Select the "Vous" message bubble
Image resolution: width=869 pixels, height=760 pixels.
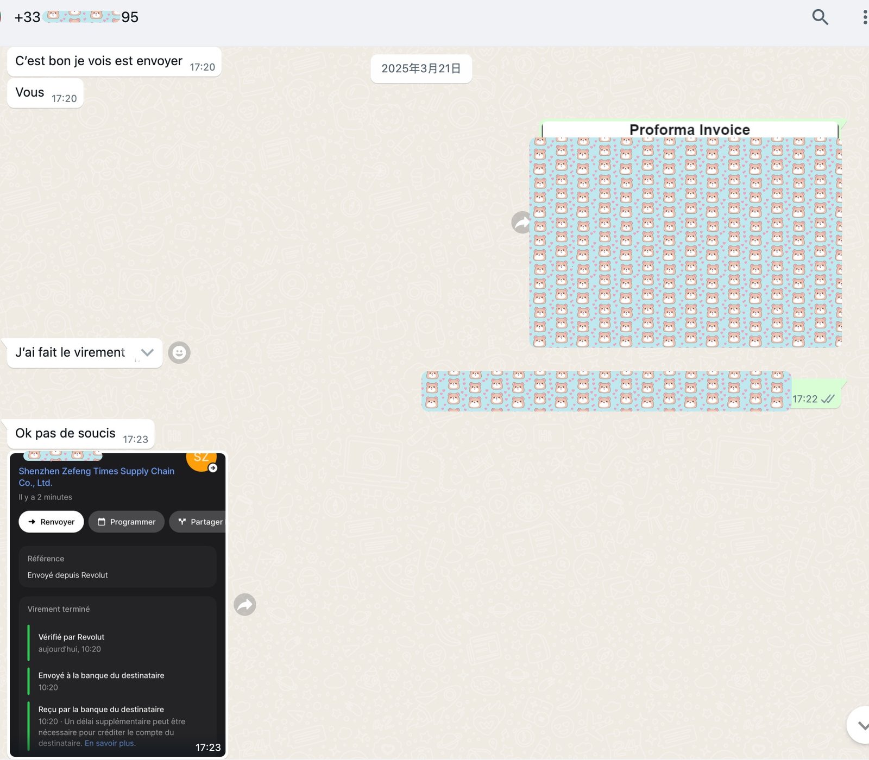[x=30, y=93]
